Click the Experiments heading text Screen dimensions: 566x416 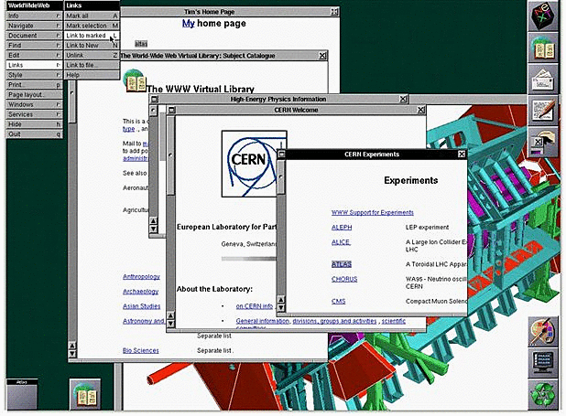coord(411,180)
